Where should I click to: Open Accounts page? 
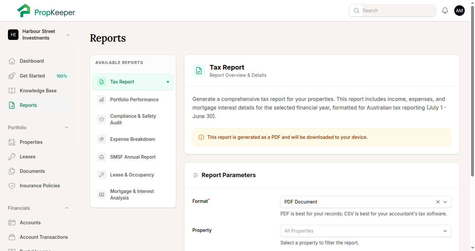[x=39, y=223]
